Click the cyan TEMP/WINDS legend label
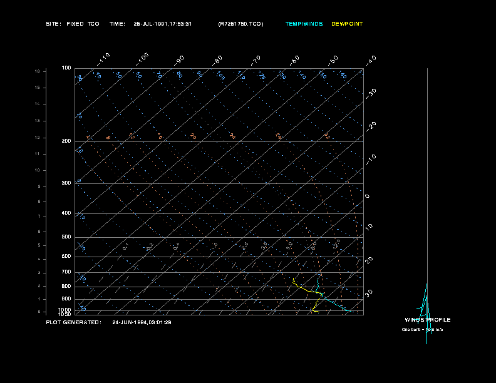The height and width of the screenshot is (383, 496). click(304, 24)
